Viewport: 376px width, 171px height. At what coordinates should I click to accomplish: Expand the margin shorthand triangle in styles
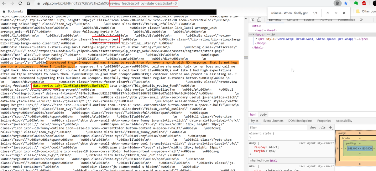tap(267, 151)
